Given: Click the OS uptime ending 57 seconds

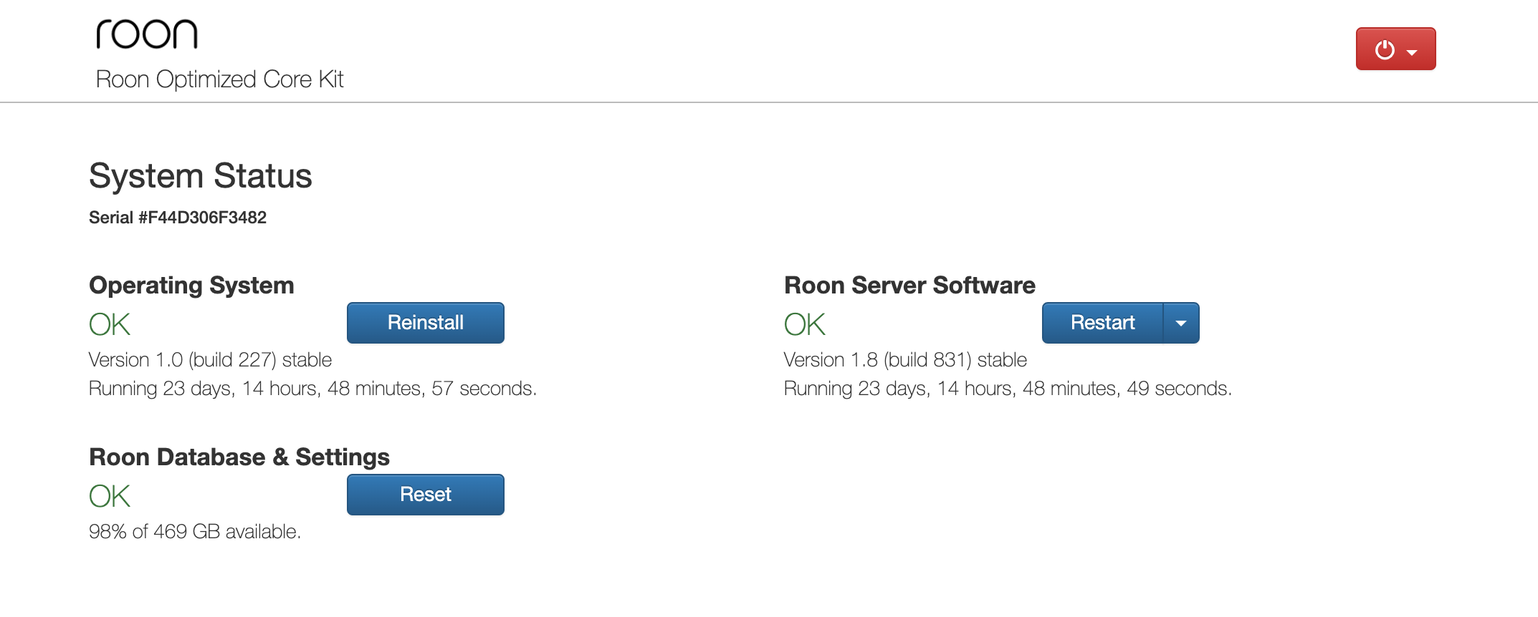Looking at the screenshot, I should click(x=312, y=389).
